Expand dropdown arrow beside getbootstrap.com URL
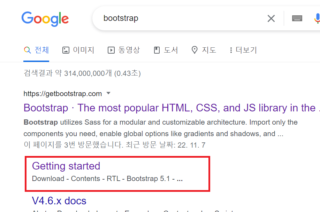Viewport: 320px width, 212px height. pos(108,93)
